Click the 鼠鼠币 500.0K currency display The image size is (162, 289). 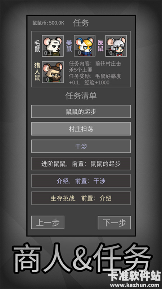[x=48, y=23]
